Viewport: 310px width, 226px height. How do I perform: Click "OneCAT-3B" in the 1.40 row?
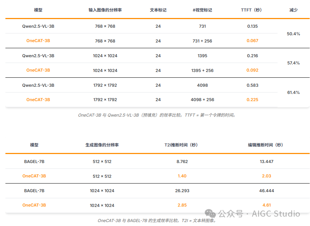(x=34, y=176)
